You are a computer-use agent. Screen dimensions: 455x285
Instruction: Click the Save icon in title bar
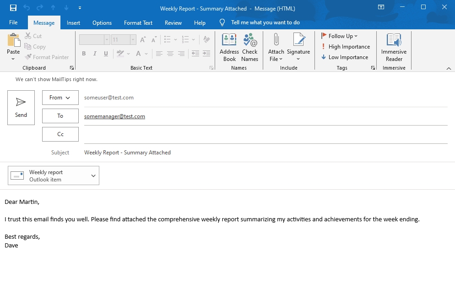pyautogui.click(x=13, y=8)
